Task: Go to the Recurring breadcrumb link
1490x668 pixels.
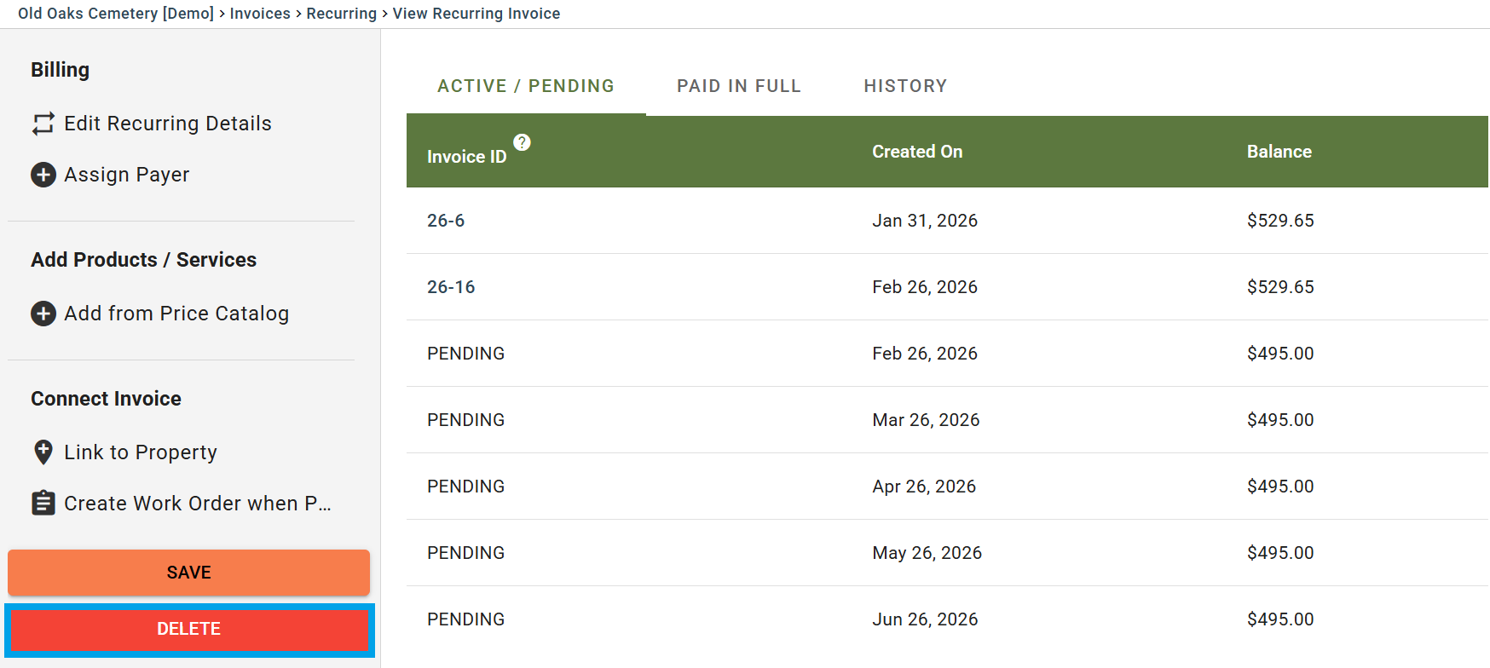Action: click(341, 14)
